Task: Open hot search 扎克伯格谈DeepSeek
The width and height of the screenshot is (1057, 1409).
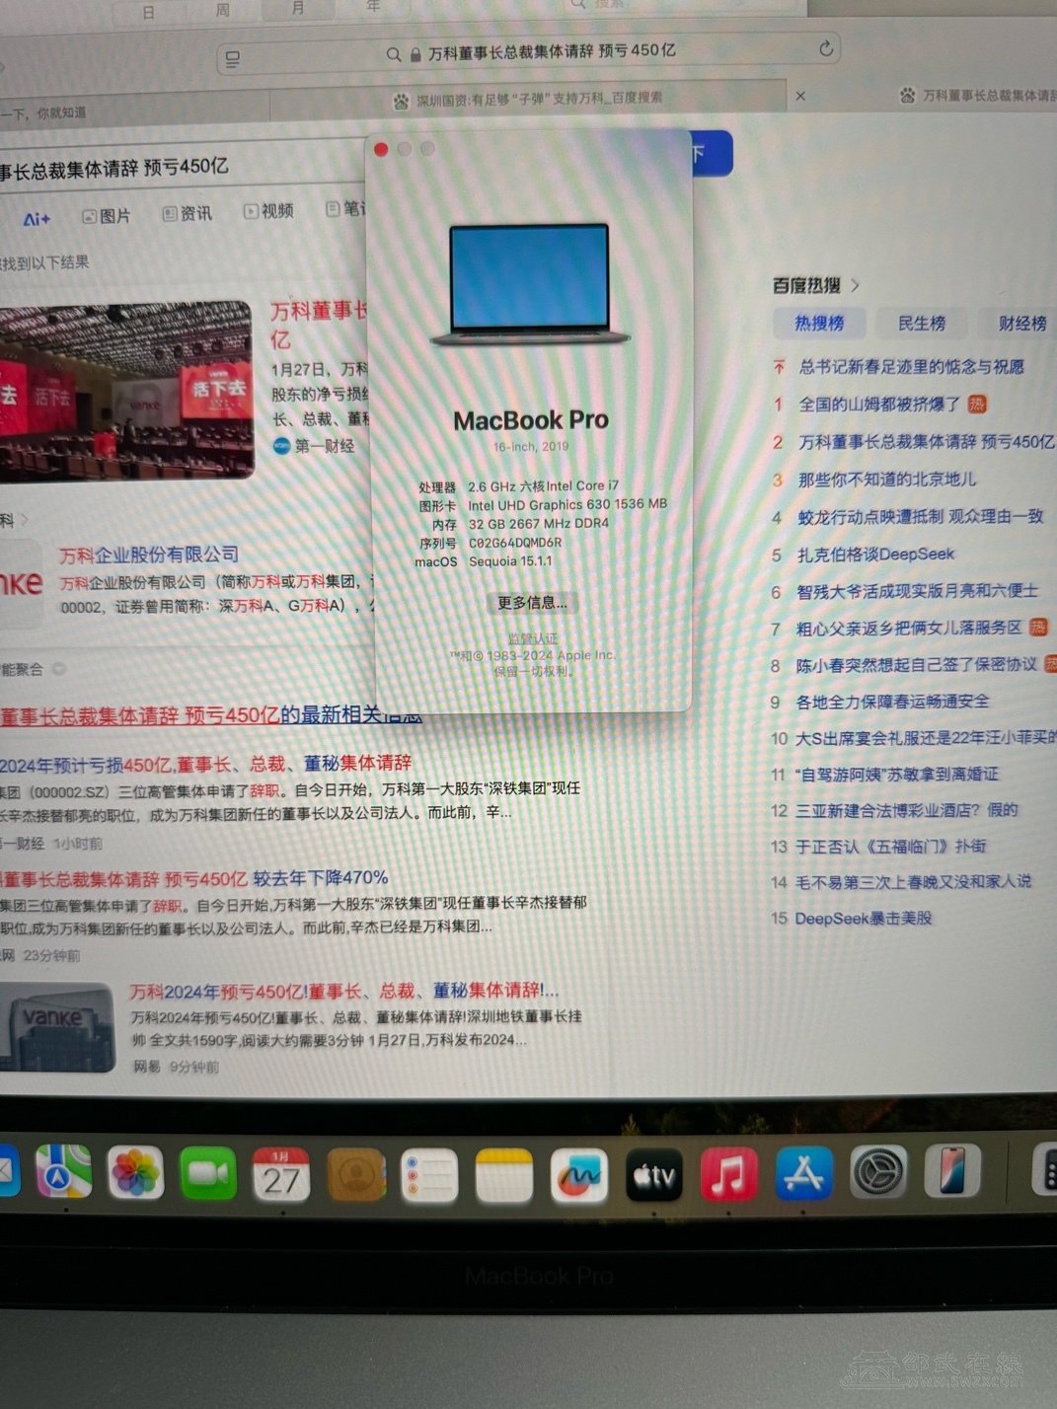Action: [x=875, y=554]
